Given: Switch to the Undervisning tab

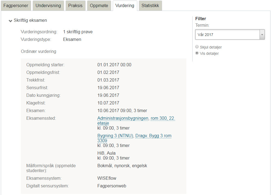Looking at the screenshot, I should (48, 5).
